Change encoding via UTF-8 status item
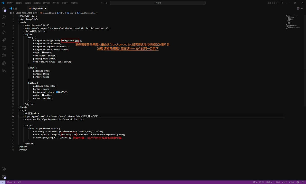Image resolution: width=306 pixels, height=184 pixels. (x=277, y=182)
